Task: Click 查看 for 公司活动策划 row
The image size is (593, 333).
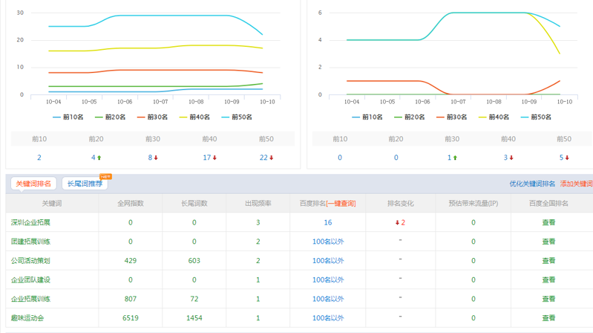Action: pyautogui.click(x=548, y=261)
